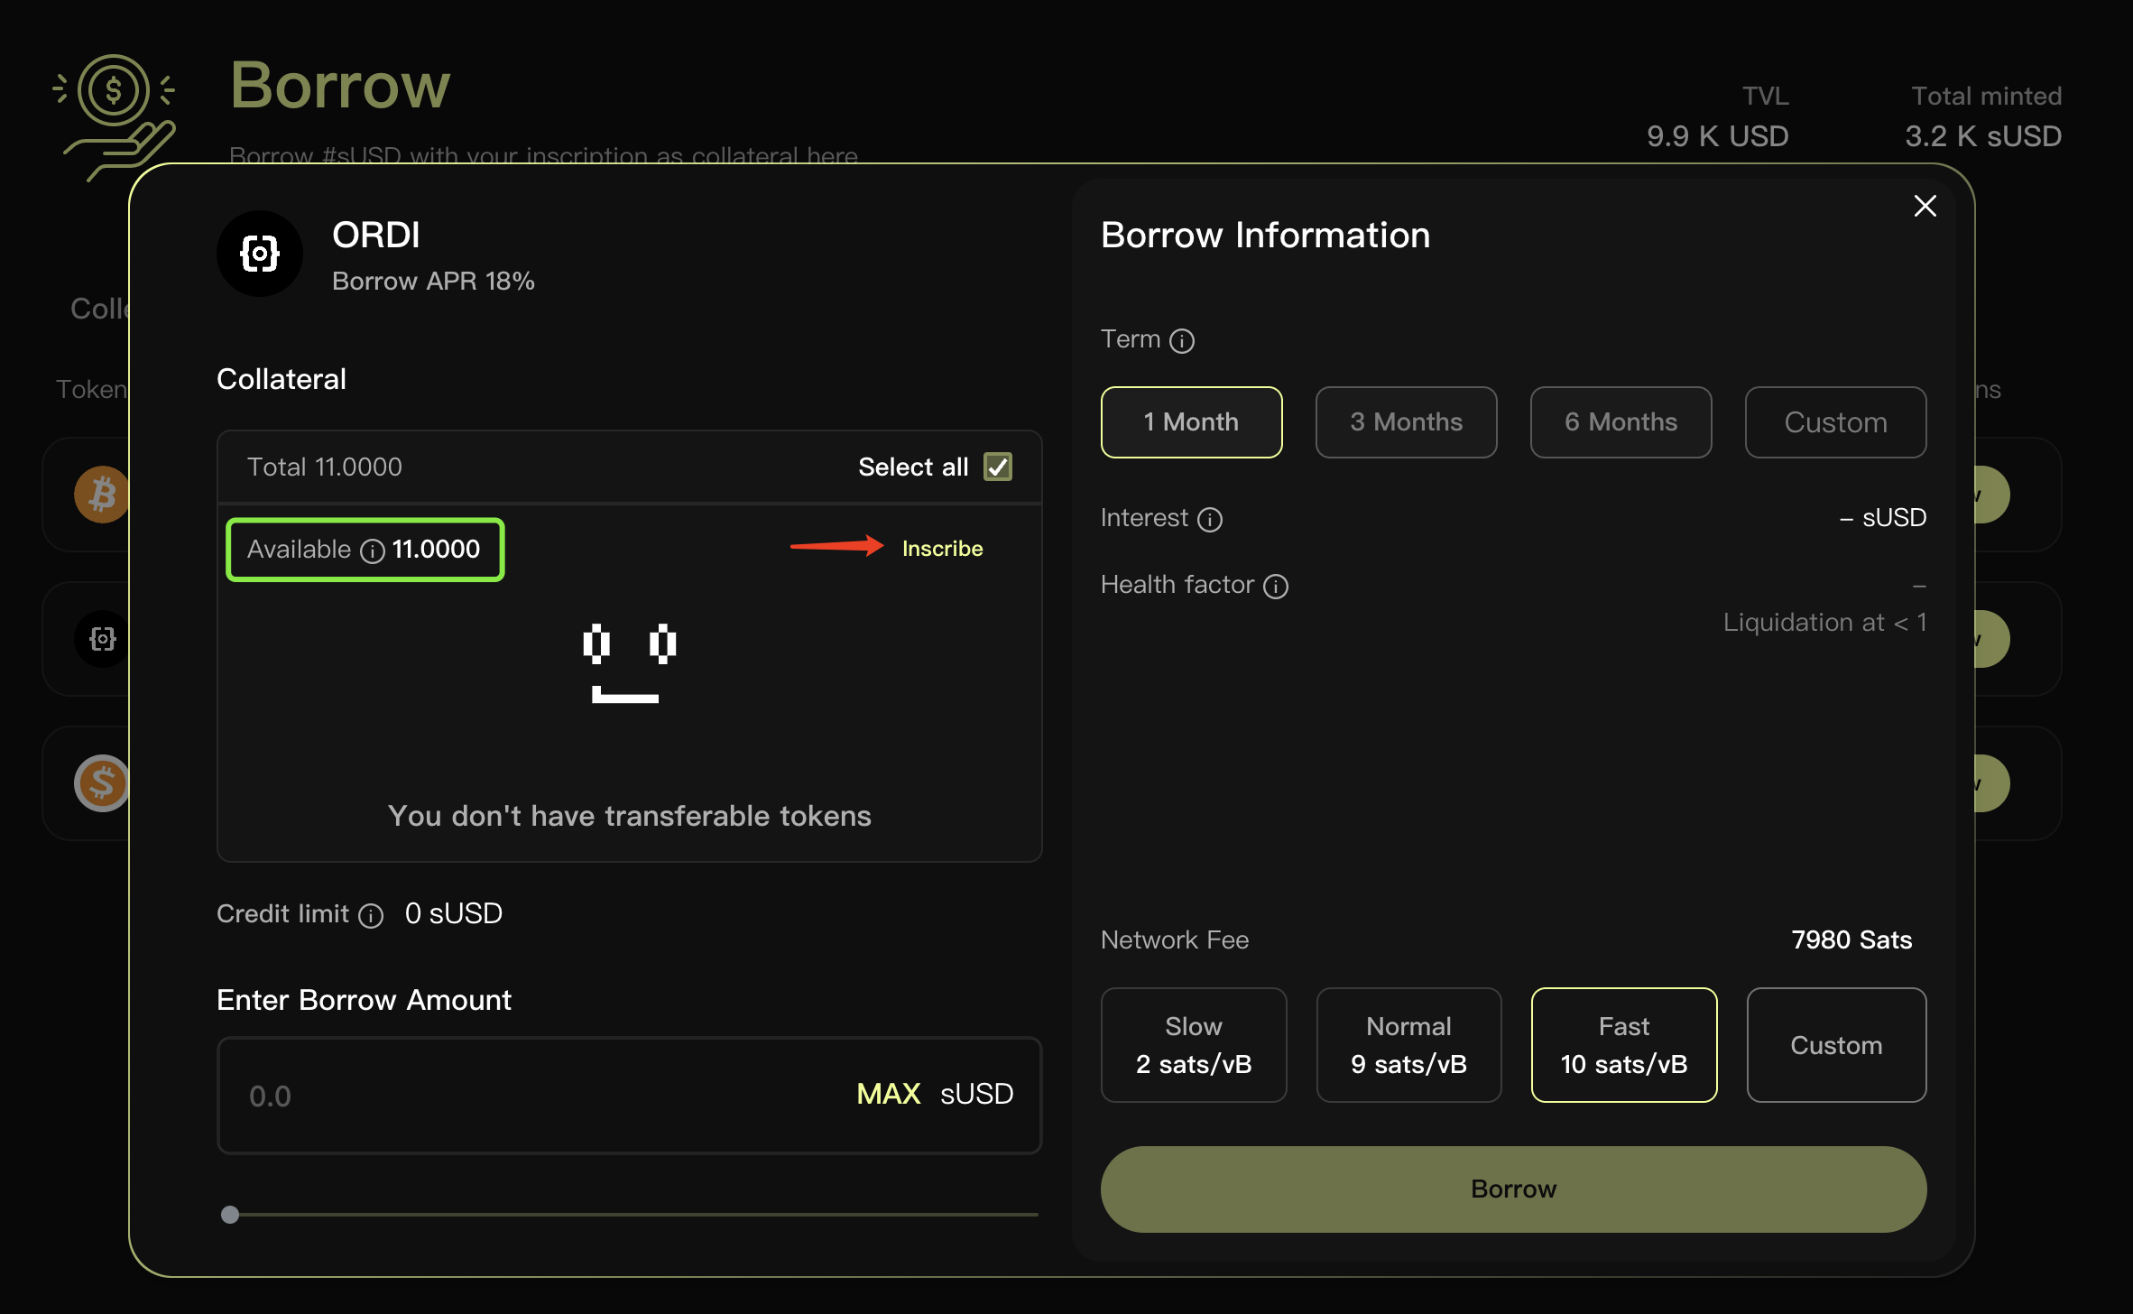
Task: Click the borrow amount slider handle
Action: pyautogui.click(x=230, y=1215)
